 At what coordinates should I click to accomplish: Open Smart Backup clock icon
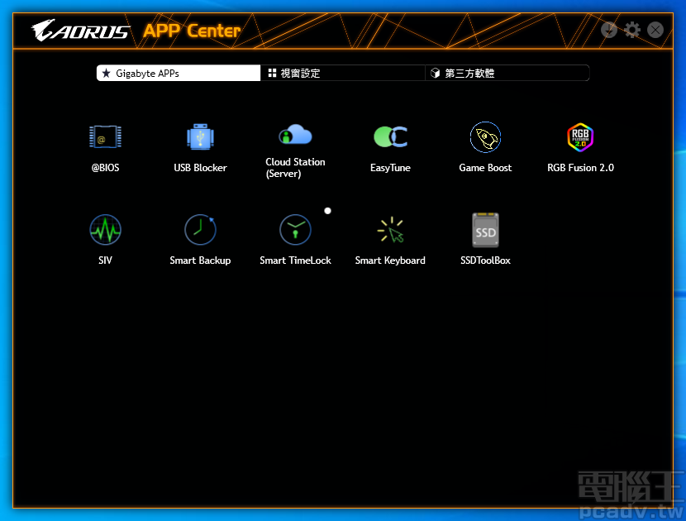200,230
